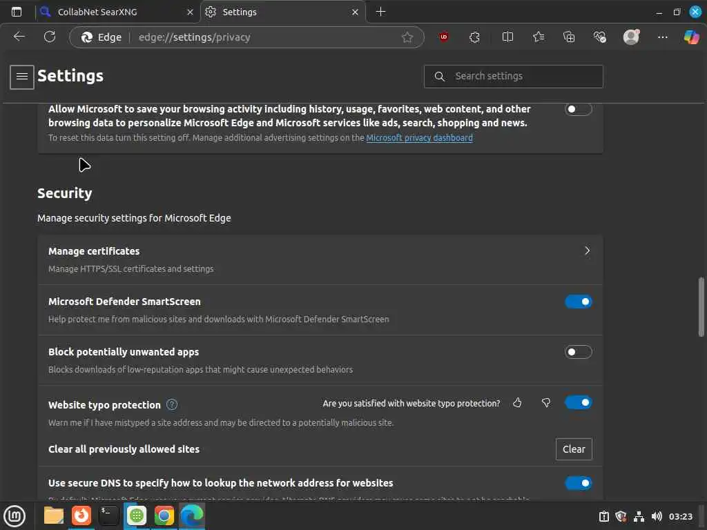Close the CollabNet SearXNG tab
This screenshot has width=707, height=530.
click(x=191, y=12)
